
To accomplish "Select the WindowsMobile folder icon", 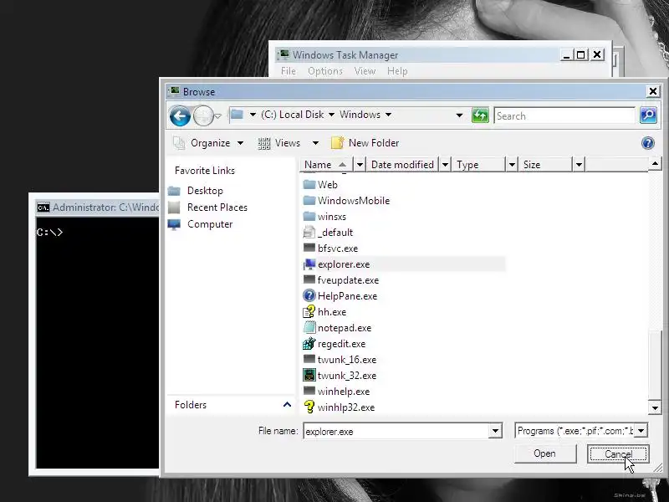I will tap(309, 200).
